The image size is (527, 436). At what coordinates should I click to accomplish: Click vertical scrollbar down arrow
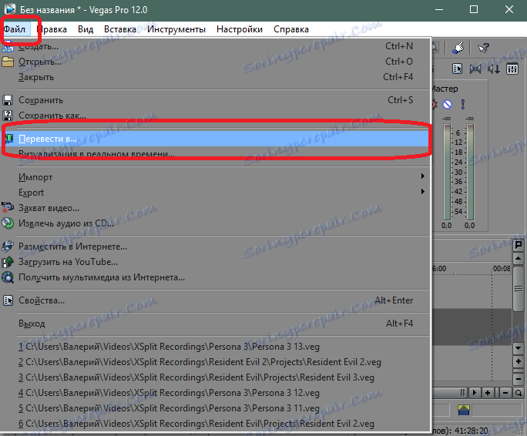coord(519,348)
